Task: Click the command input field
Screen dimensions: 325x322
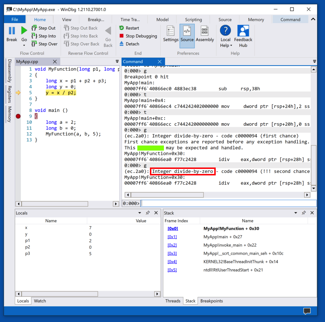Action: 229,204
